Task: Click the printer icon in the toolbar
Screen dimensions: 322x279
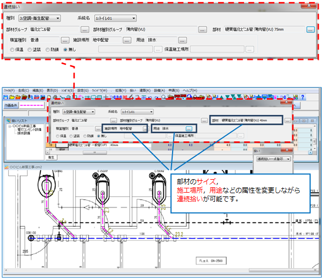Action: (55, 97)
